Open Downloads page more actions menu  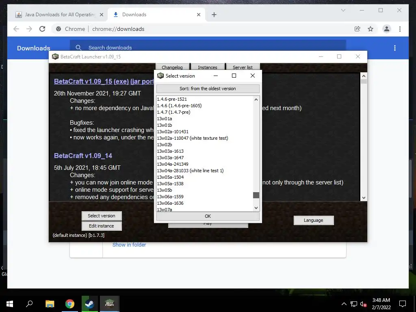pyautogui.click(x=395, y=48)
